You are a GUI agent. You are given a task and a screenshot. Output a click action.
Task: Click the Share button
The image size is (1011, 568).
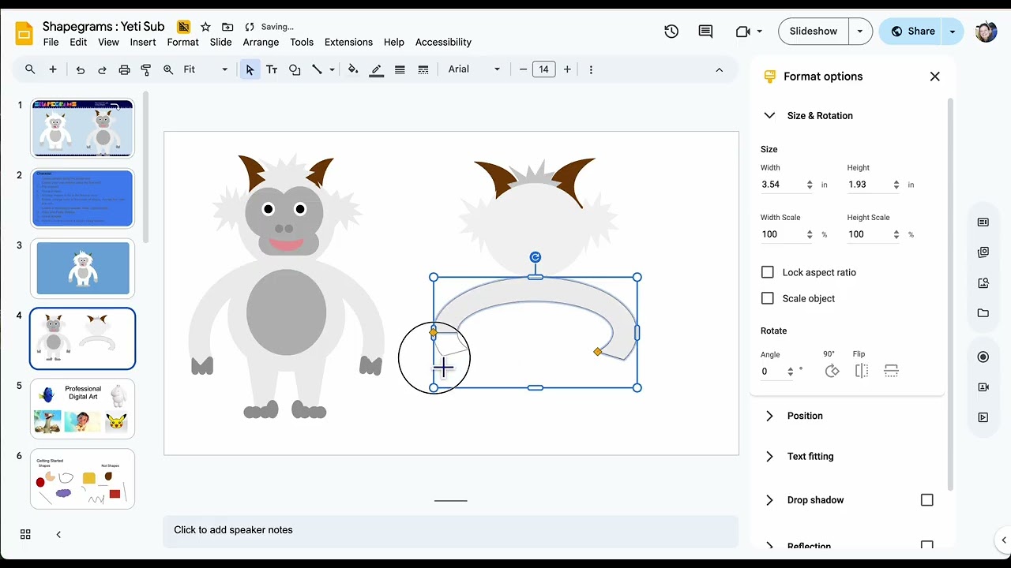click(x=911, y=32)
